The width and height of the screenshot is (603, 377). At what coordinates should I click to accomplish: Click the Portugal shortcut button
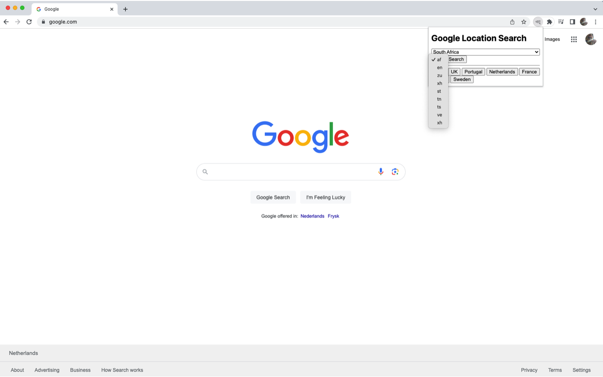click(473, 72)
